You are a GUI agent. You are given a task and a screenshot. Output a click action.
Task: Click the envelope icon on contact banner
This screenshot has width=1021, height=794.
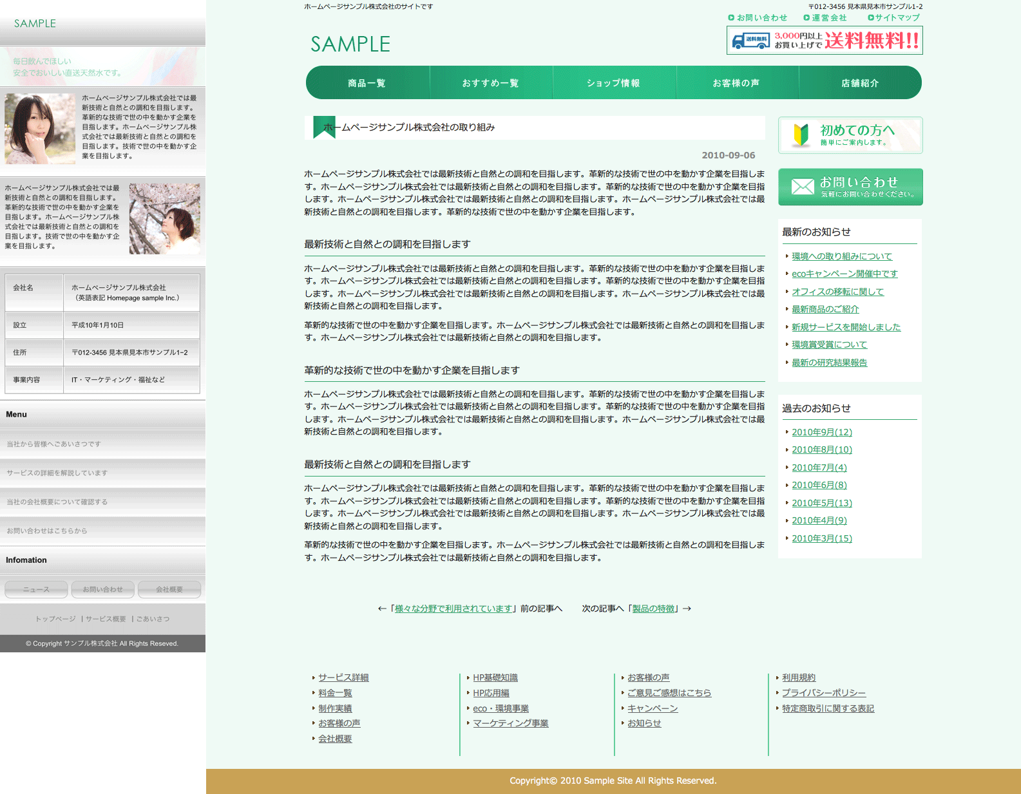click(803, 187)
